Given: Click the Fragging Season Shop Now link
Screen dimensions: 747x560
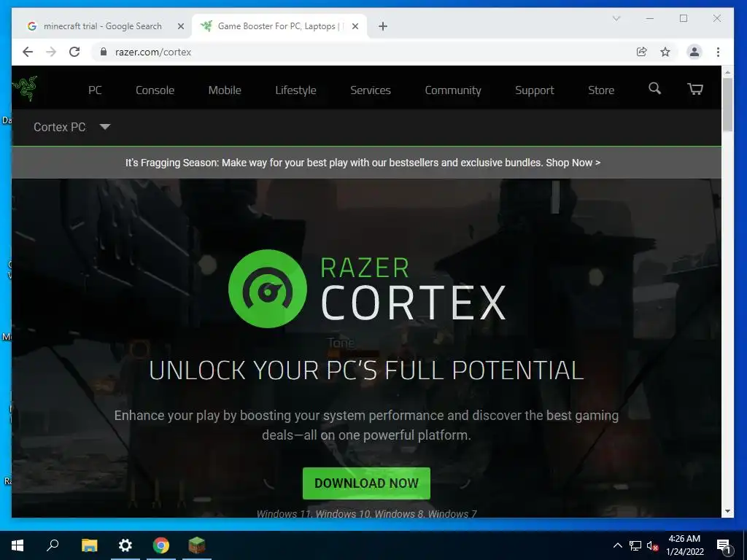Looking at the screenshot, I should coord(573,163).
